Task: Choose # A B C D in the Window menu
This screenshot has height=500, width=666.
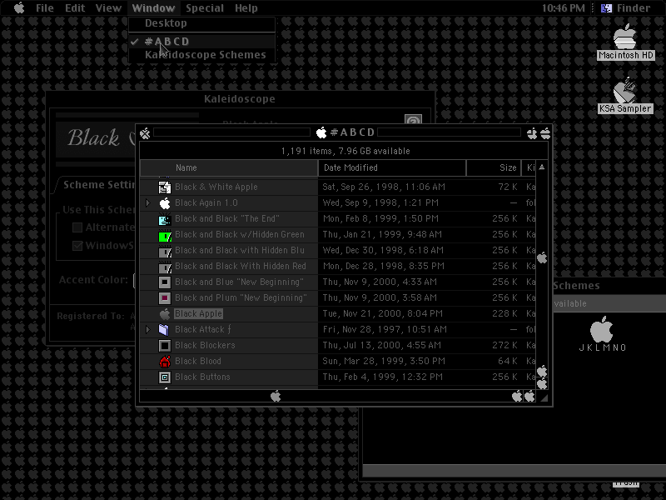Action: coord(201,42)
